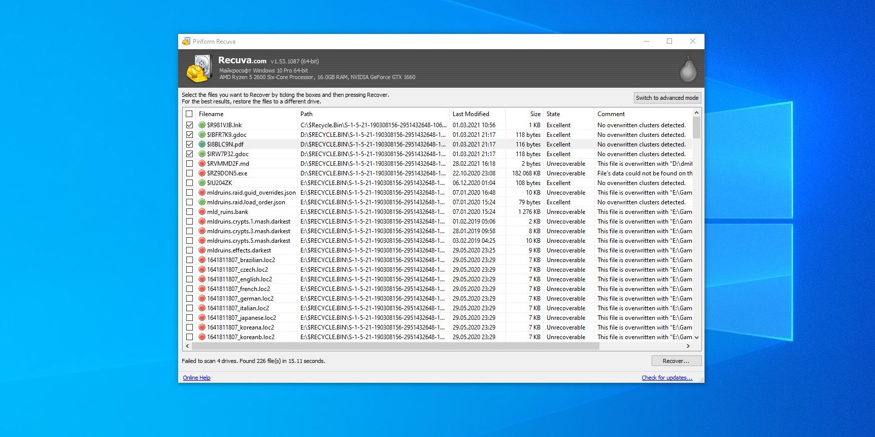The image size is (875, 437).
Task: Click green status dot for $R981VJB.lnk
Action: 202,125
